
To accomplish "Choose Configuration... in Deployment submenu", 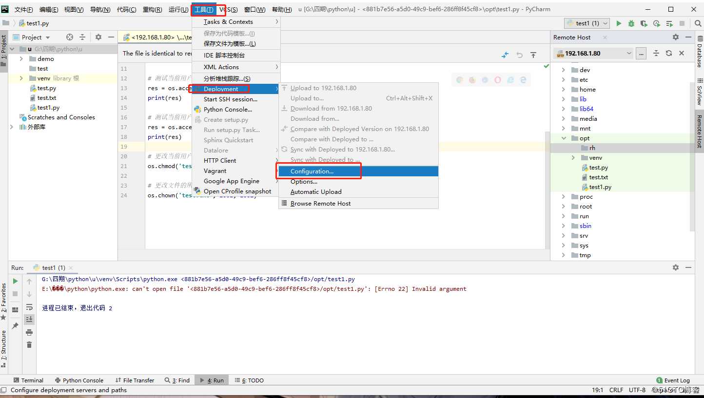I will click(358, 171).
